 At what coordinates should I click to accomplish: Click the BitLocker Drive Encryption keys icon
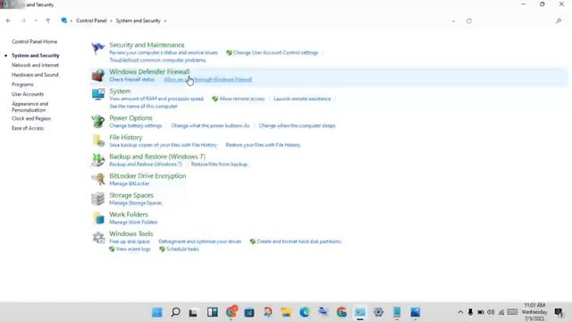97,179
